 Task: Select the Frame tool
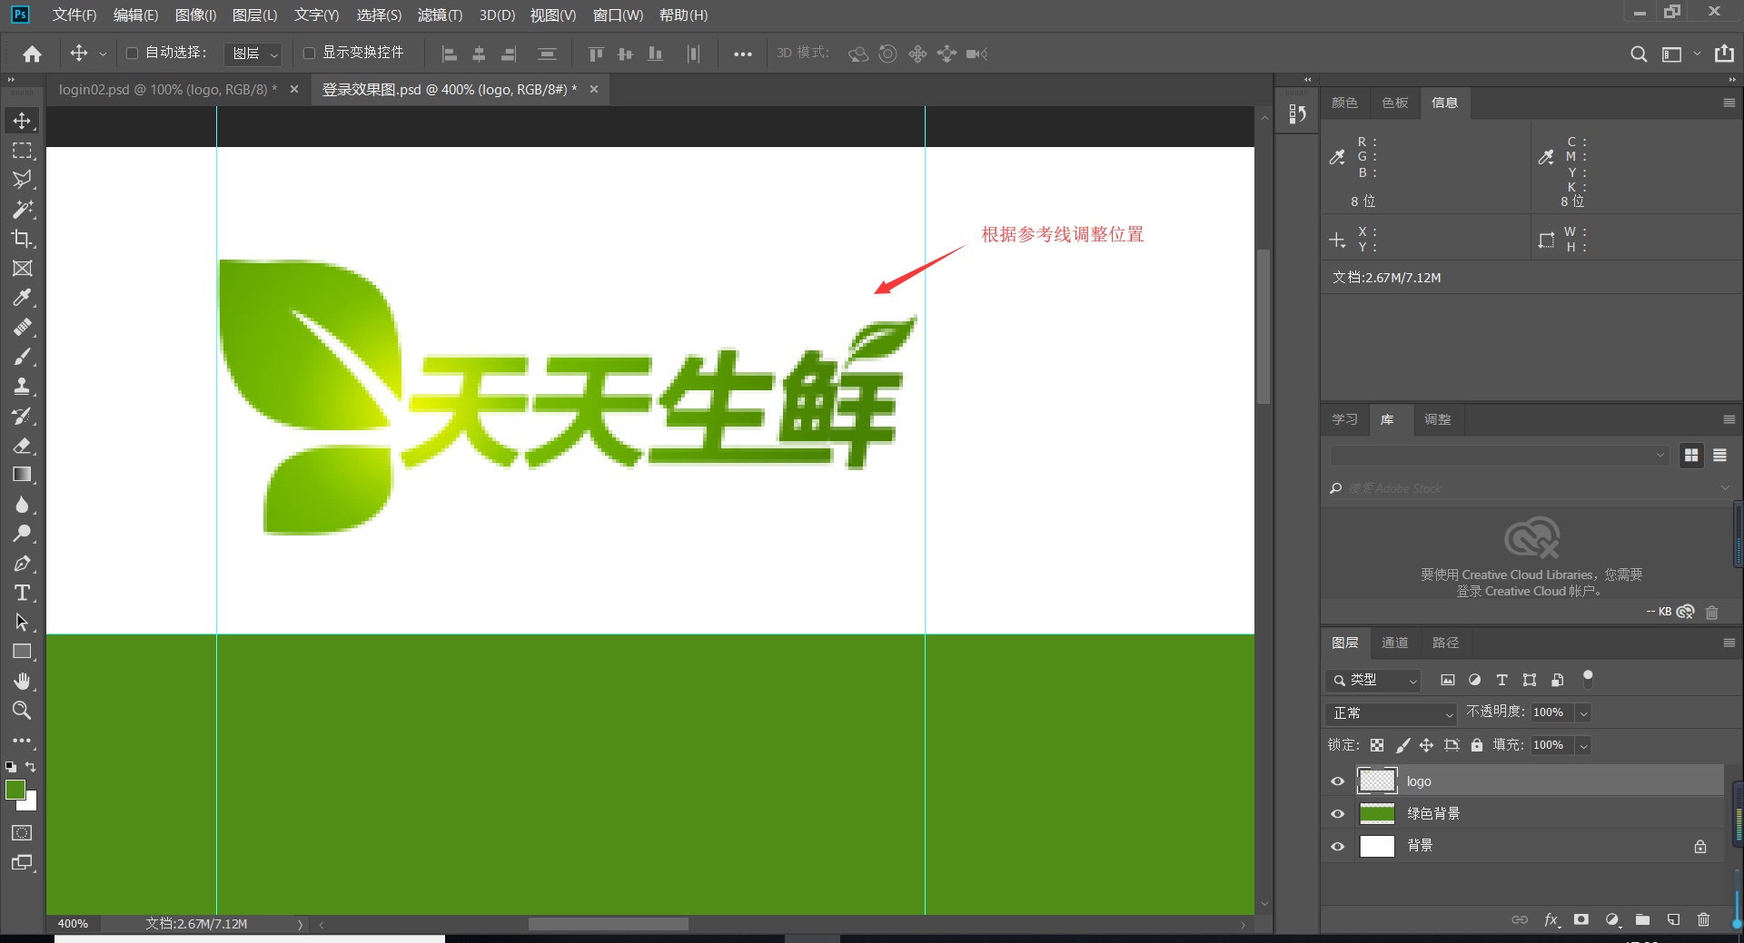coord(22,269)
